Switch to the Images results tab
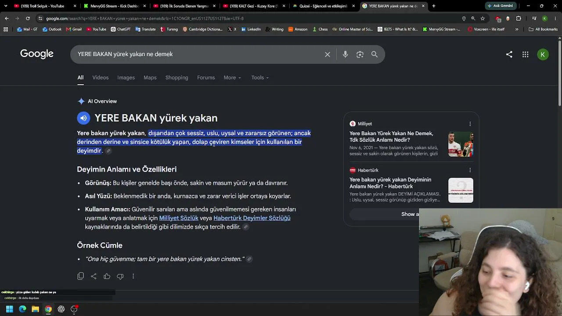Image resolution: width=562 pixels, height=316 pixels. point(126,78)
